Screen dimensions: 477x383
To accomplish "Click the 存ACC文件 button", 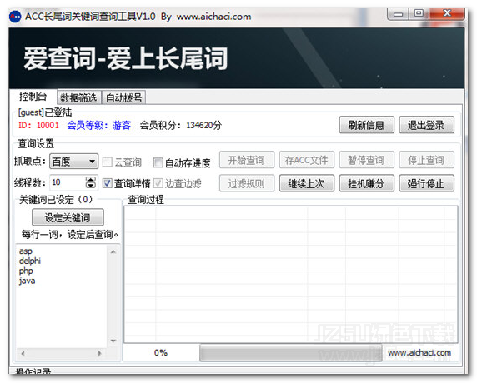I will [x=307, y=160].
